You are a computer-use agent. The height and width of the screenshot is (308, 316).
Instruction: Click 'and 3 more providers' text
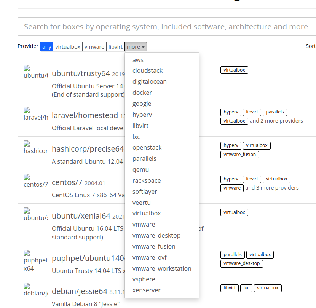pyautogui.click(x=272, y=188)
